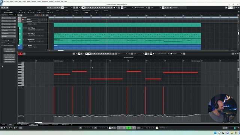
Task: Click the metronome click icon on transport
Action: (157, 128)
